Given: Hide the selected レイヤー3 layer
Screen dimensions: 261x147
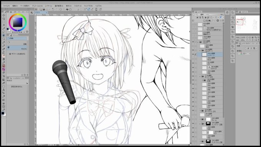Looking at the screenshot, I should coord(193,54).
